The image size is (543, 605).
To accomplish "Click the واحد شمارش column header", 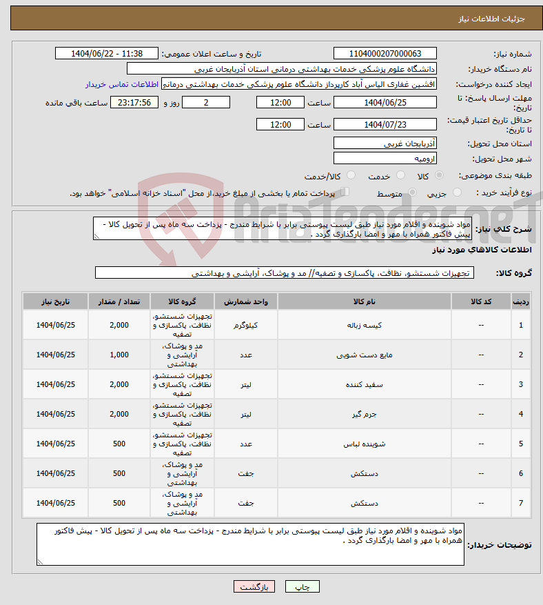I will [x=246, y=301].
